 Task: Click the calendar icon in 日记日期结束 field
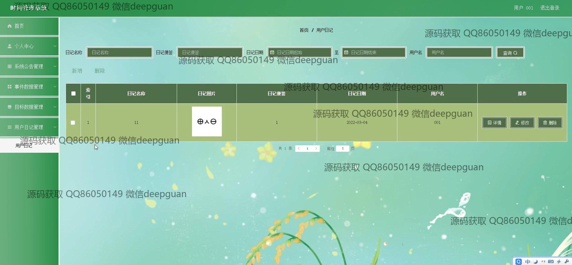346,52
